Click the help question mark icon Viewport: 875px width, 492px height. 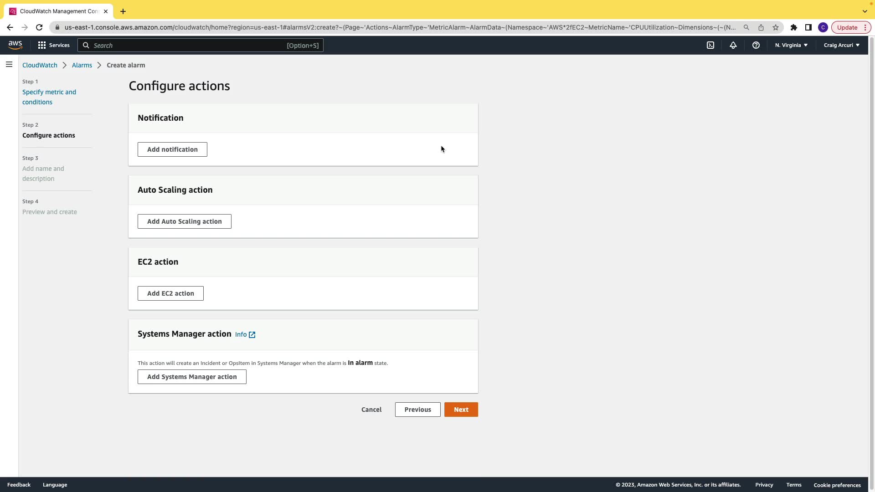pos(756,45)
